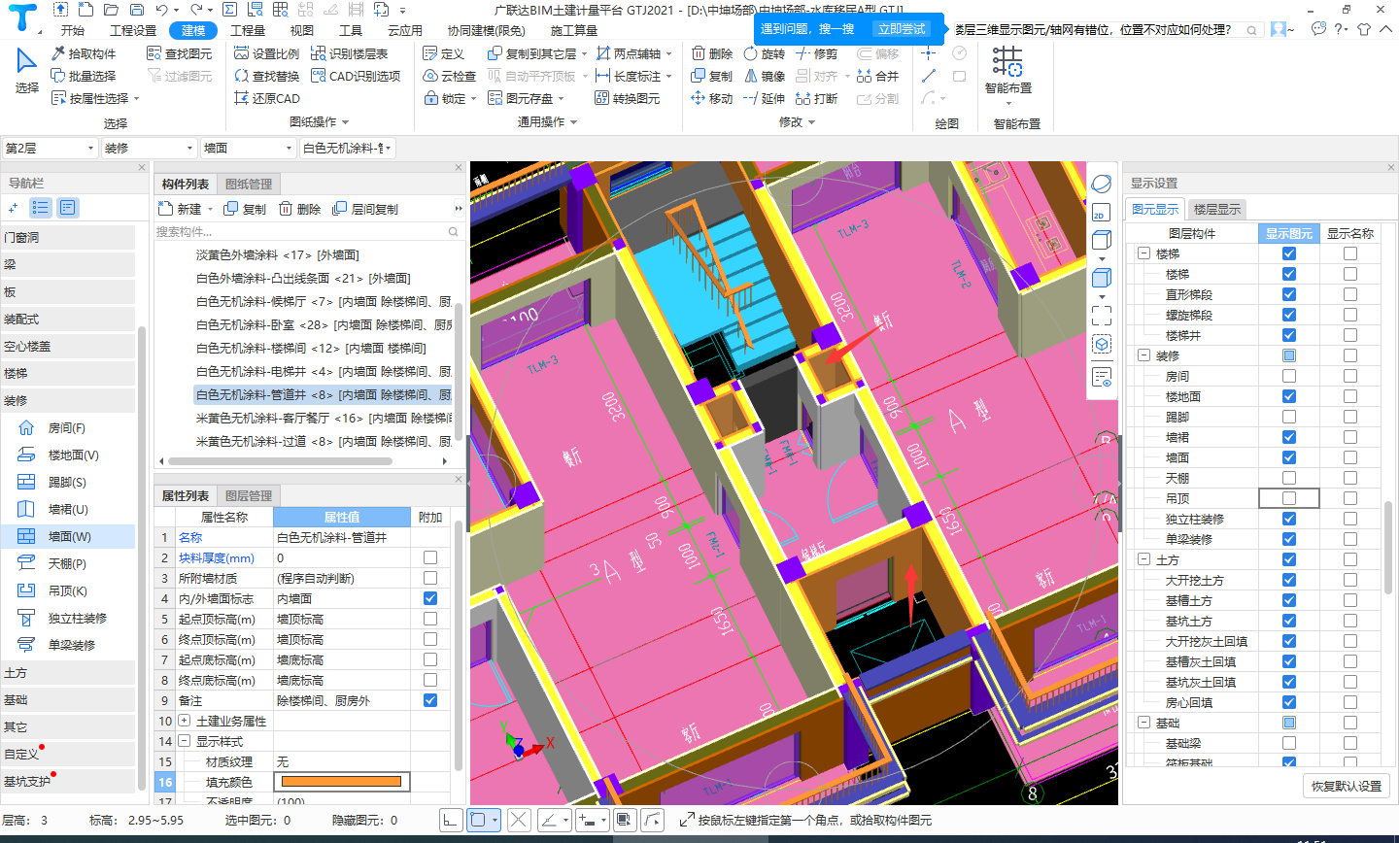
Task: Toggle 显示图元 checkbox for 直形梯段
Action: point(1289,294)
